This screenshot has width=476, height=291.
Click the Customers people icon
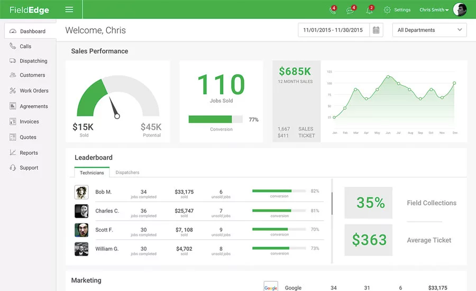(x=13, y=75)
